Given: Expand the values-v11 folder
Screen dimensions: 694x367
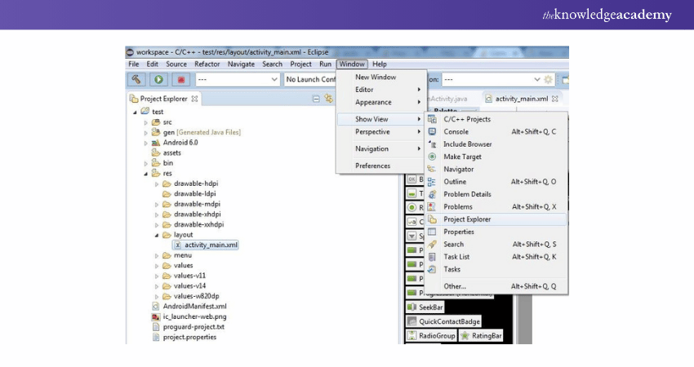Looking at the screenshot, I should [157, 276].
